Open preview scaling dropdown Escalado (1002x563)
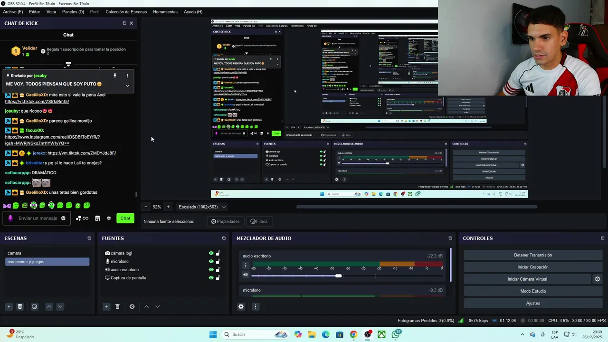The height and width of the screenshot is (342, 608). click(202, 207)
